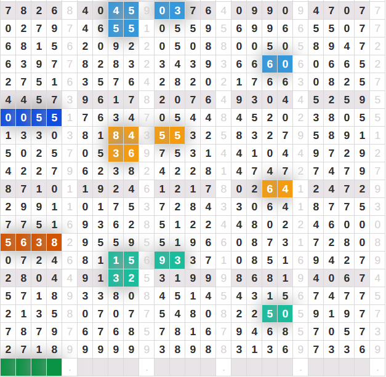Select the gray-shaded 4067 group
Viewport: 386px width, 377px height.
click(339, 278)
